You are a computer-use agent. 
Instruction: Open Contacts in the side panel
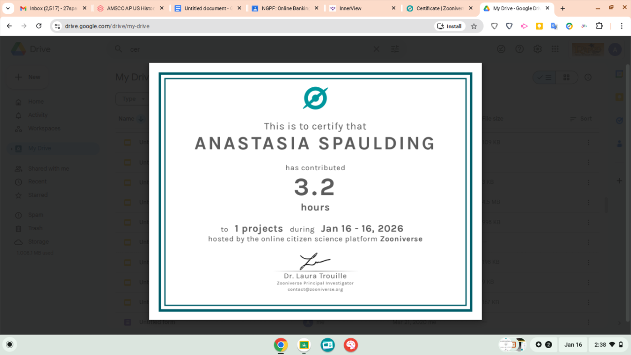(620, 143)
